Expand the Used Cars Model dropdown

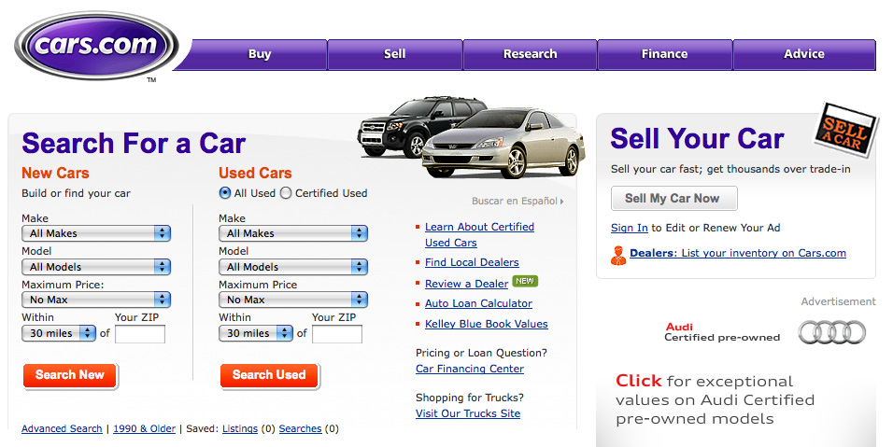(x=293, y=267)
